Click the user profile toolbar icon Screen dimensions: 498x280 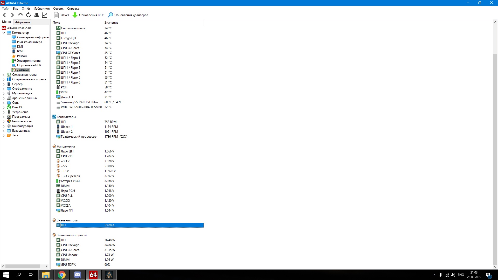pyautogui.click(x=37, y=15)
